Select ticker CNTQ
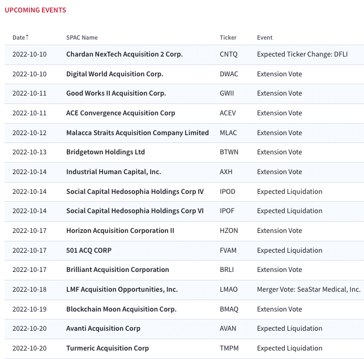This screenshot has height=359, width=364. [229, 54]
